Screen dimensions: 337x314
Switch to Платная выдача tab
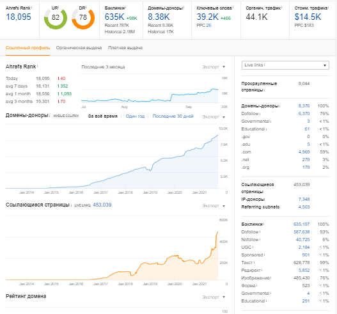(125, 48)
